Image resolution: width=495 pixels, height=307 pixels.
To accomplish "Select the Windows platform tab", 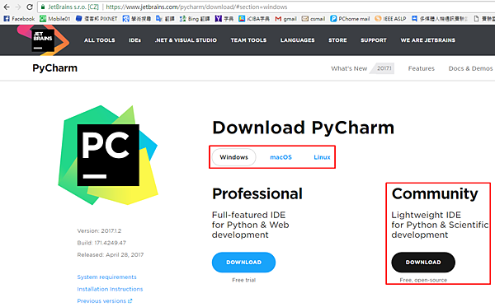I will point(234,157).
